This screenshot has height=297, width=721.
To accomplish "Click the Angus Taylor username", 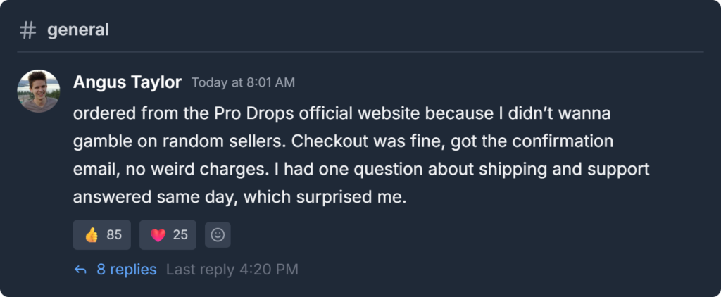I will point(127,82).
